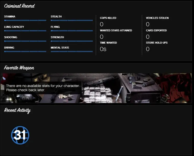Click the Shooting label
The height and width of the screenshot is (156, 194).
tap(11, 37)
